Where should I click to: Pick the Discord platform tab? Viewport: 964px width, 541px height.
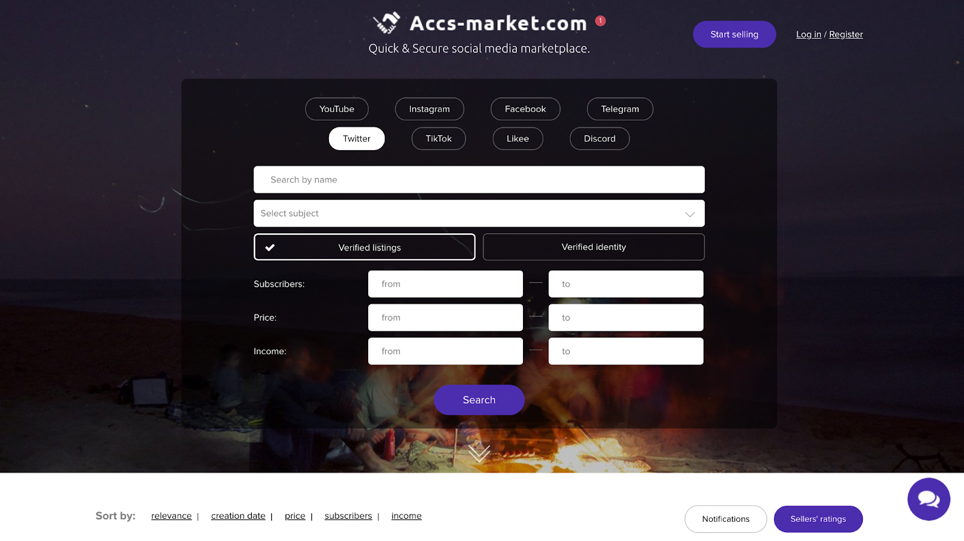(599, 139)
